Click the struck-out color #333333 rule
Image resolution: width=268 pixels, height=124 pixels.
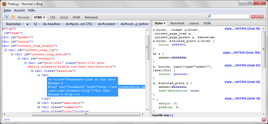coord(173,58)
